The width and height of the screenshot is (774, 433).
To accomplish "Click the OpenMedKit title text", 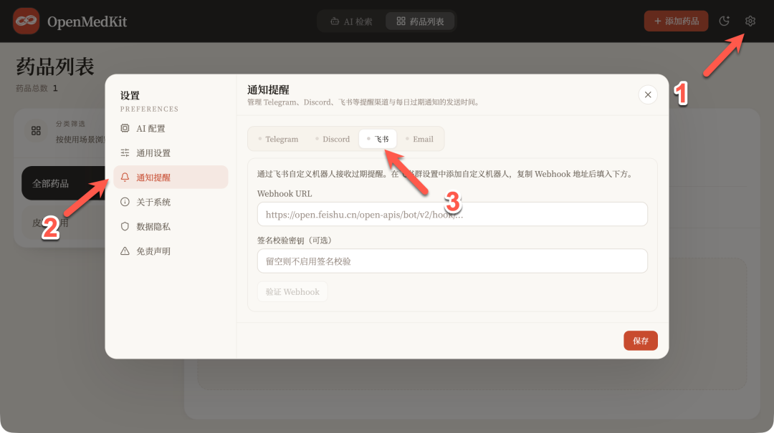I will pos(87,21).
